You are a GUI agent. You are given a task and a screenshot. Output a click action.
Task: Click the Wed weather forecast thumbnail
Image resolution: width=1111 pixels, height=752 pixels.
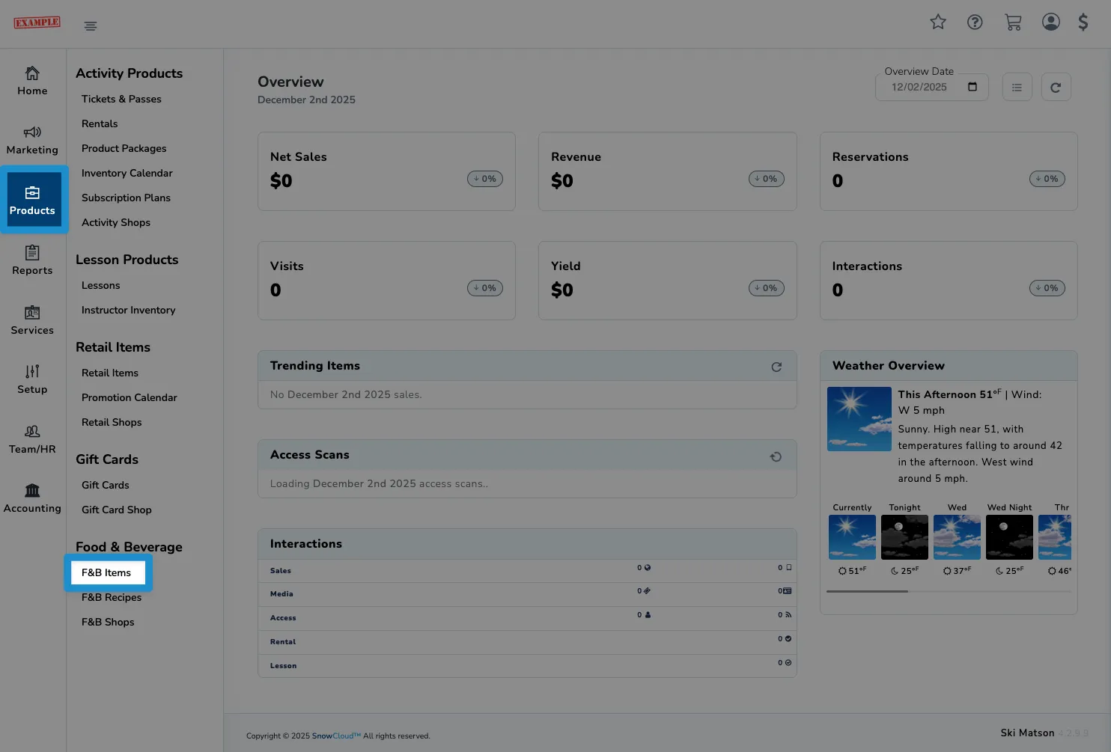pos(957,537)
